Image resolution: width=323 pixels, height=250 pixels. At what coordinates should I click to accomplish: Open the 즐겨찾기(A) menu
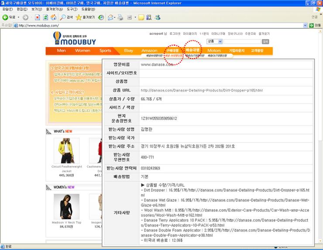pyautogui.click(x=55, y=9)
